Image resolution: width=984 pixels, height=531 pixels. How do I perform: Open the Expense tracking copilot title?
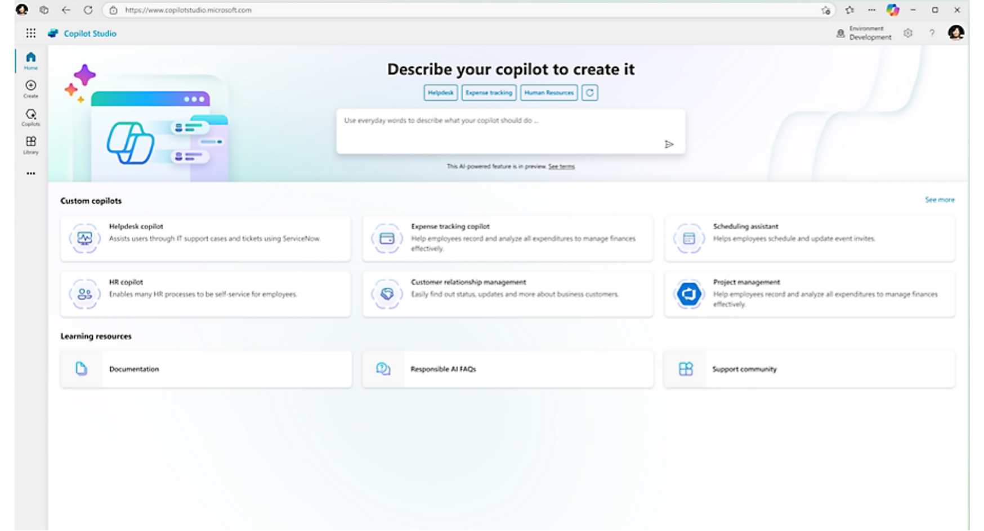pos(450,226)
